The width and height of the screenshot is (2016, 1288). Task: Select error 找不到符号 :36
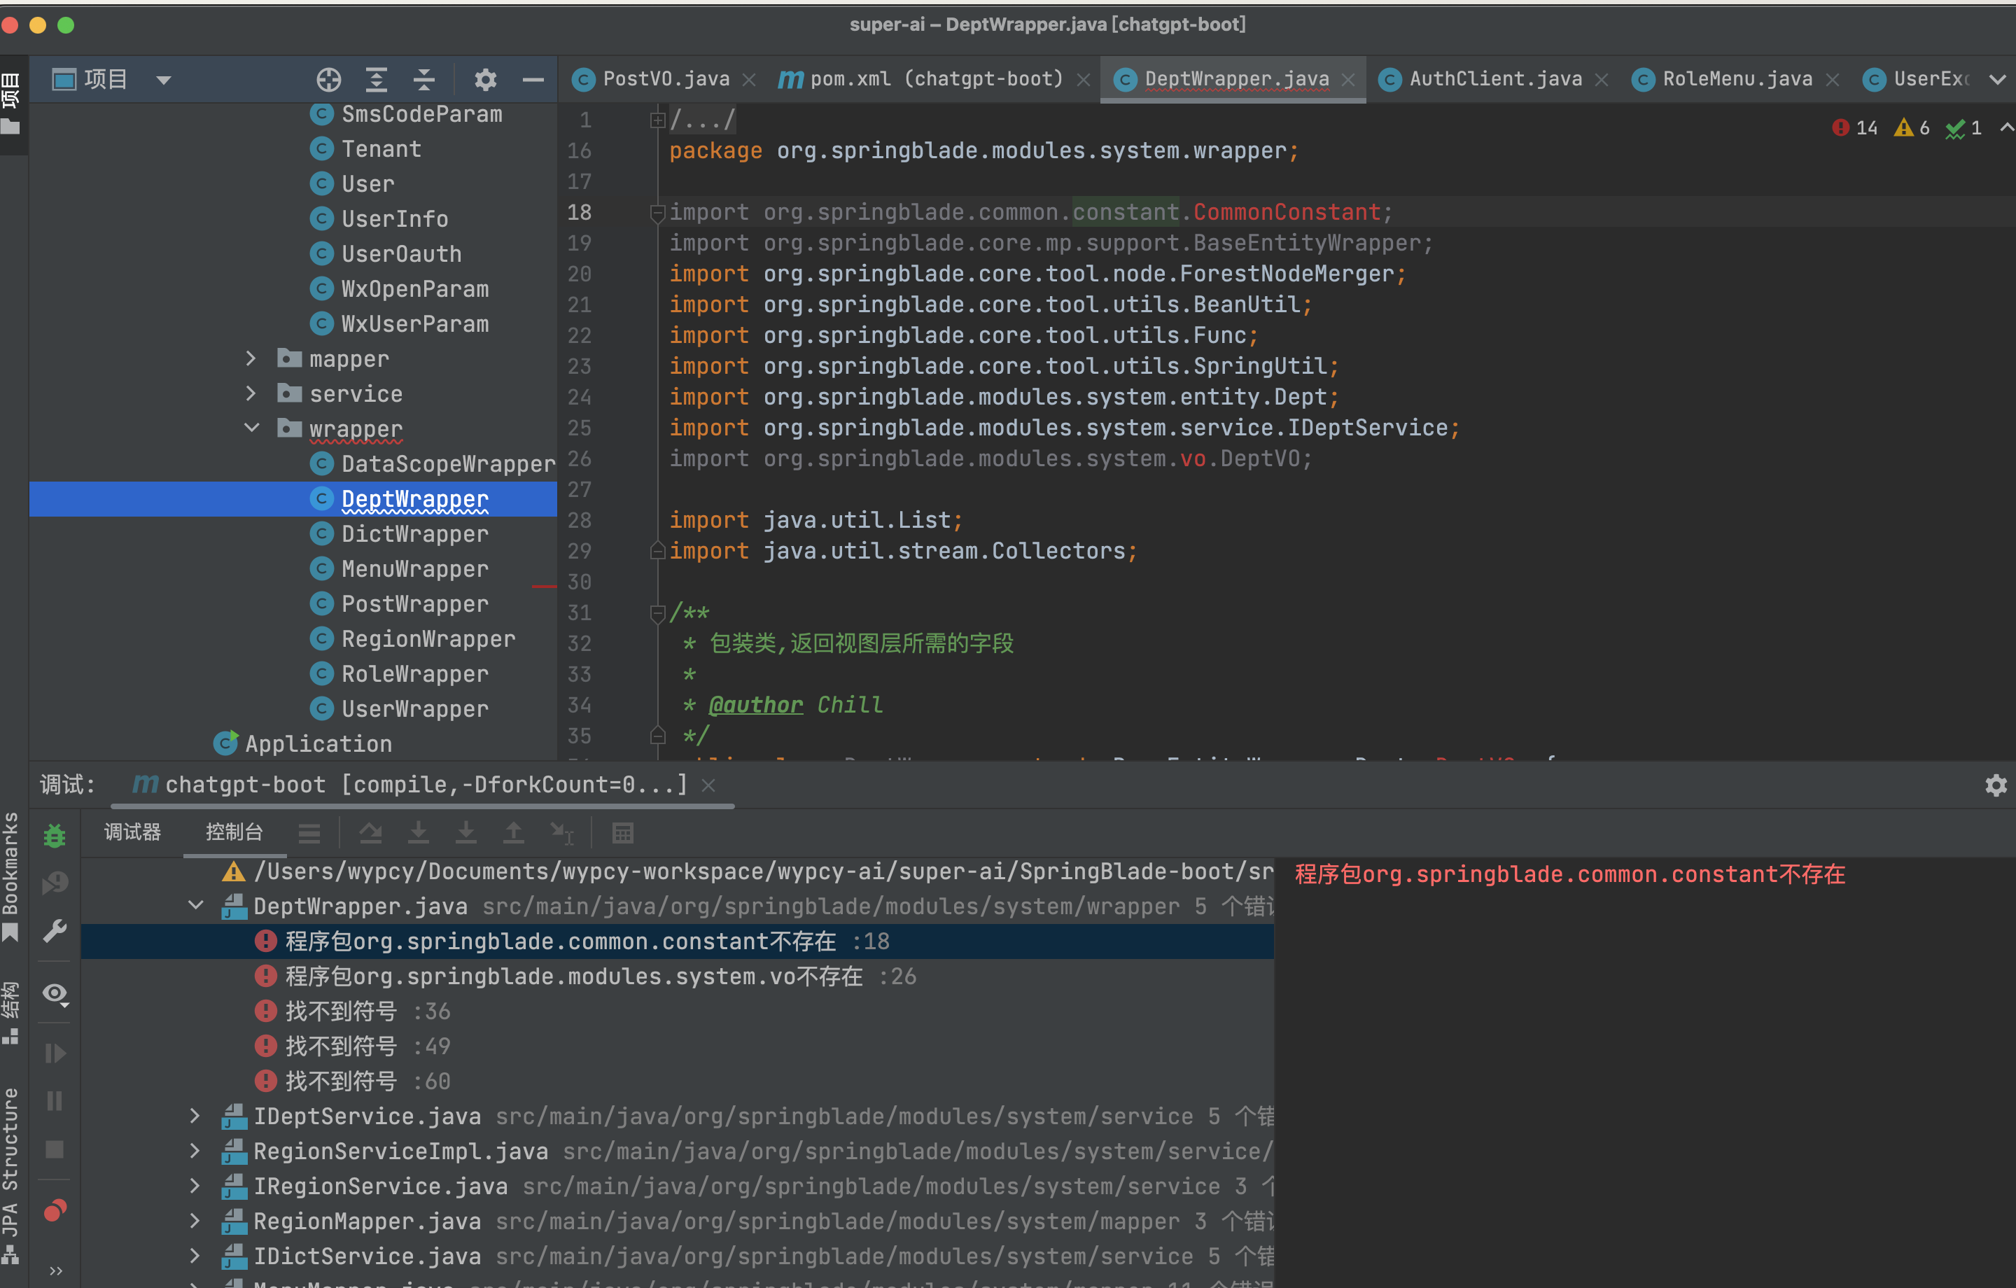pos(678,1011)
